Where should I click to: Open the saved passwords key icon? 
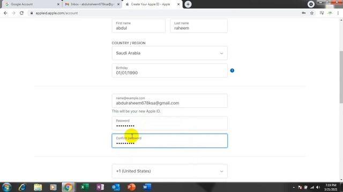point(304,13)
